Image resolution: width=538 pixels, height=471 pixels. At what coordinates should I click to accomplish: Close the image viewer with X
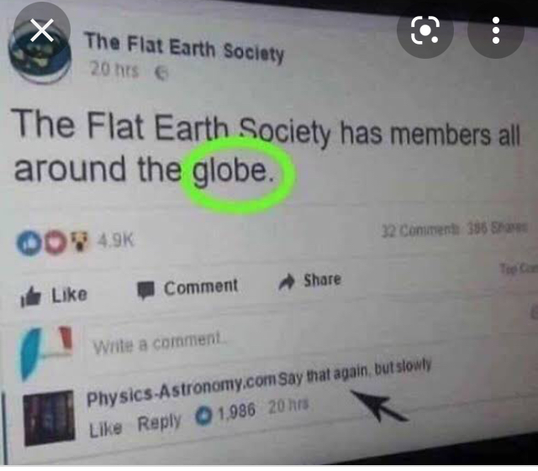[x=42, y=30]
